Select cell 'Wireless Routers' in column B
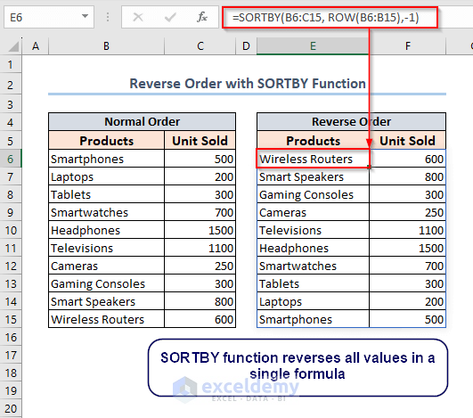This screenshot has width=473, height=418. [x=107, y=319]
